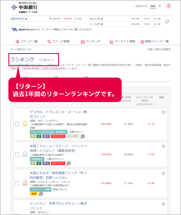Click the refresh market data icon

click(167, 21)
